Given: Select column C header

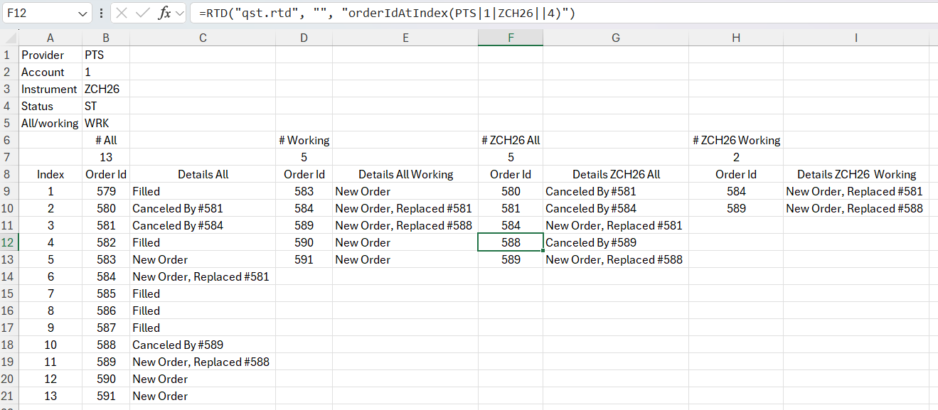Looking at the screenshot, I should [x=203, y=38].
